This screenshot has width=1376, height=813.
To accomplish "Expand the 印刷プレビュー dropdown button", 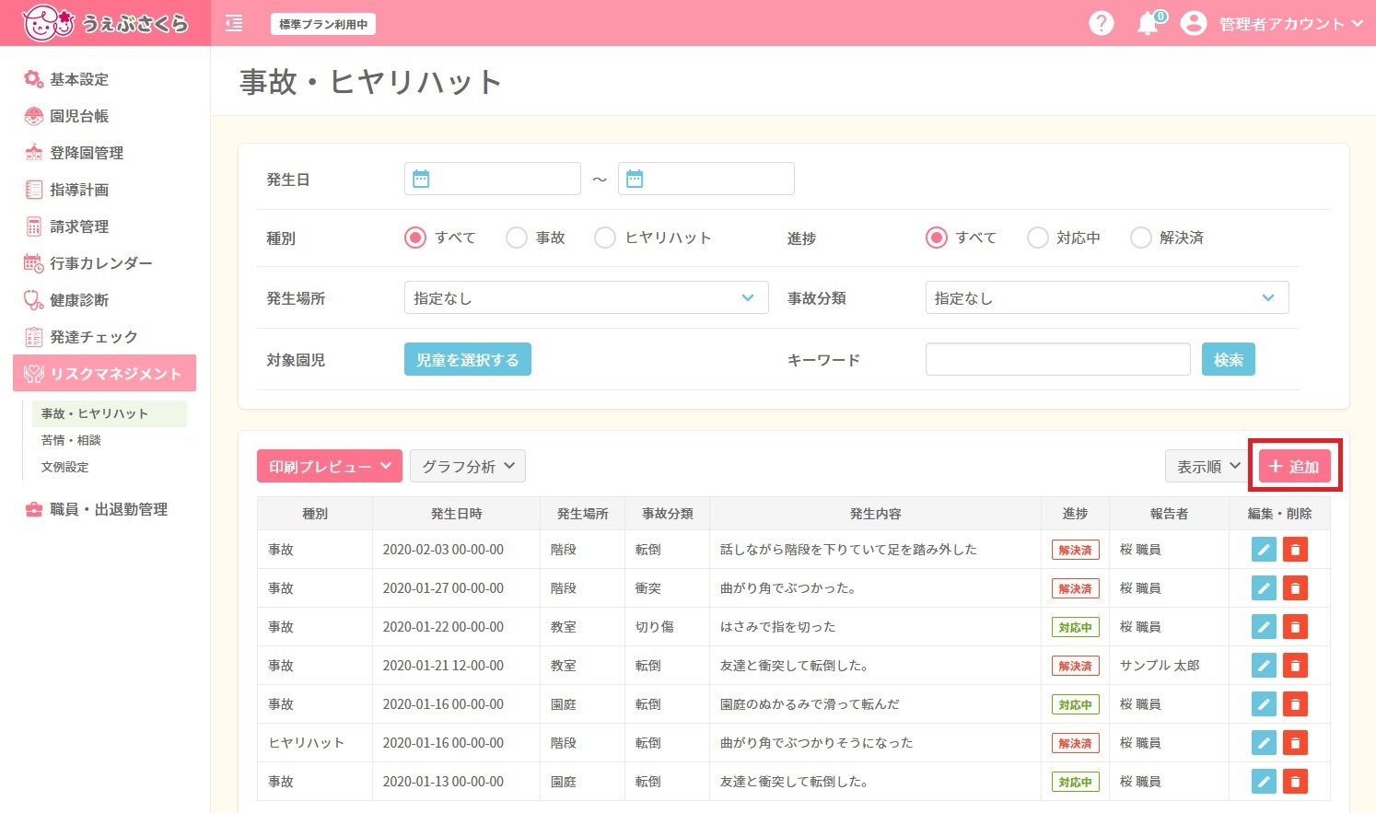I will coord(330,466).
